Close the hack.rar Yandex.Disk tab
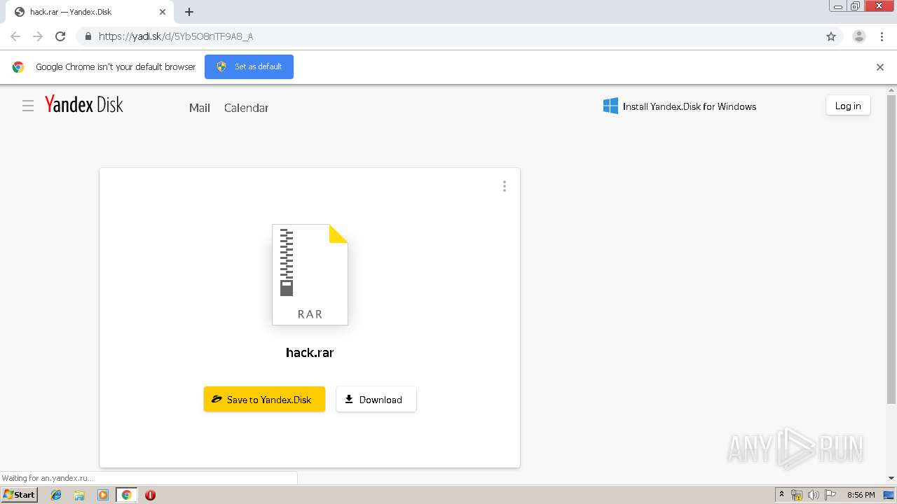 click(x=163, y=12)
